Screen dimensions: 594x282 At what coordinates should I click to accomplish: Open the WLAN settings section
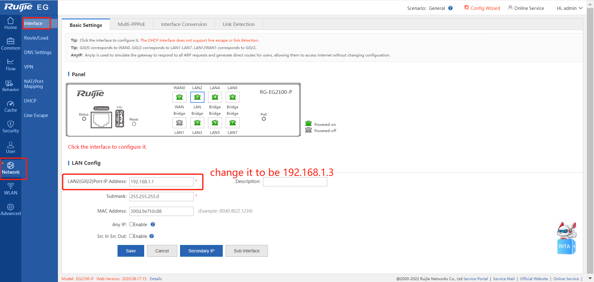pos(11,189)
